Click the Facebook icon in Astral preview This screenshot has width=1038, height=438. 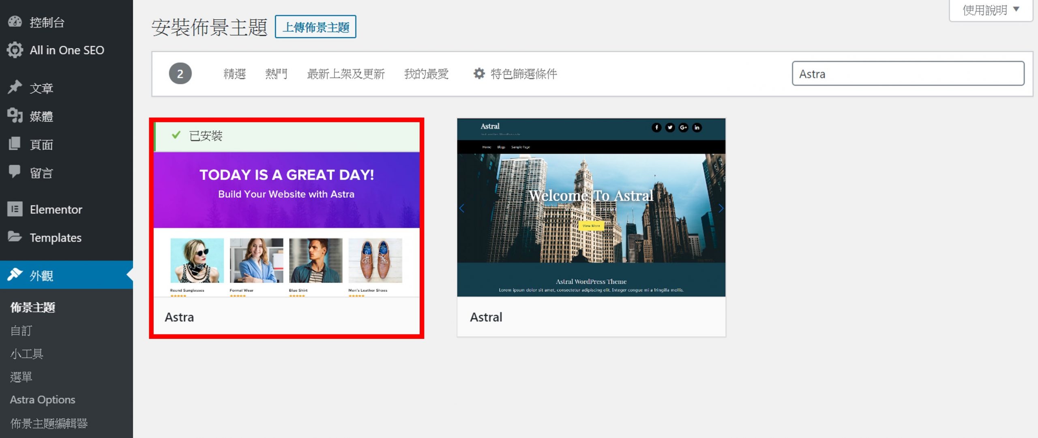(656, 128)
